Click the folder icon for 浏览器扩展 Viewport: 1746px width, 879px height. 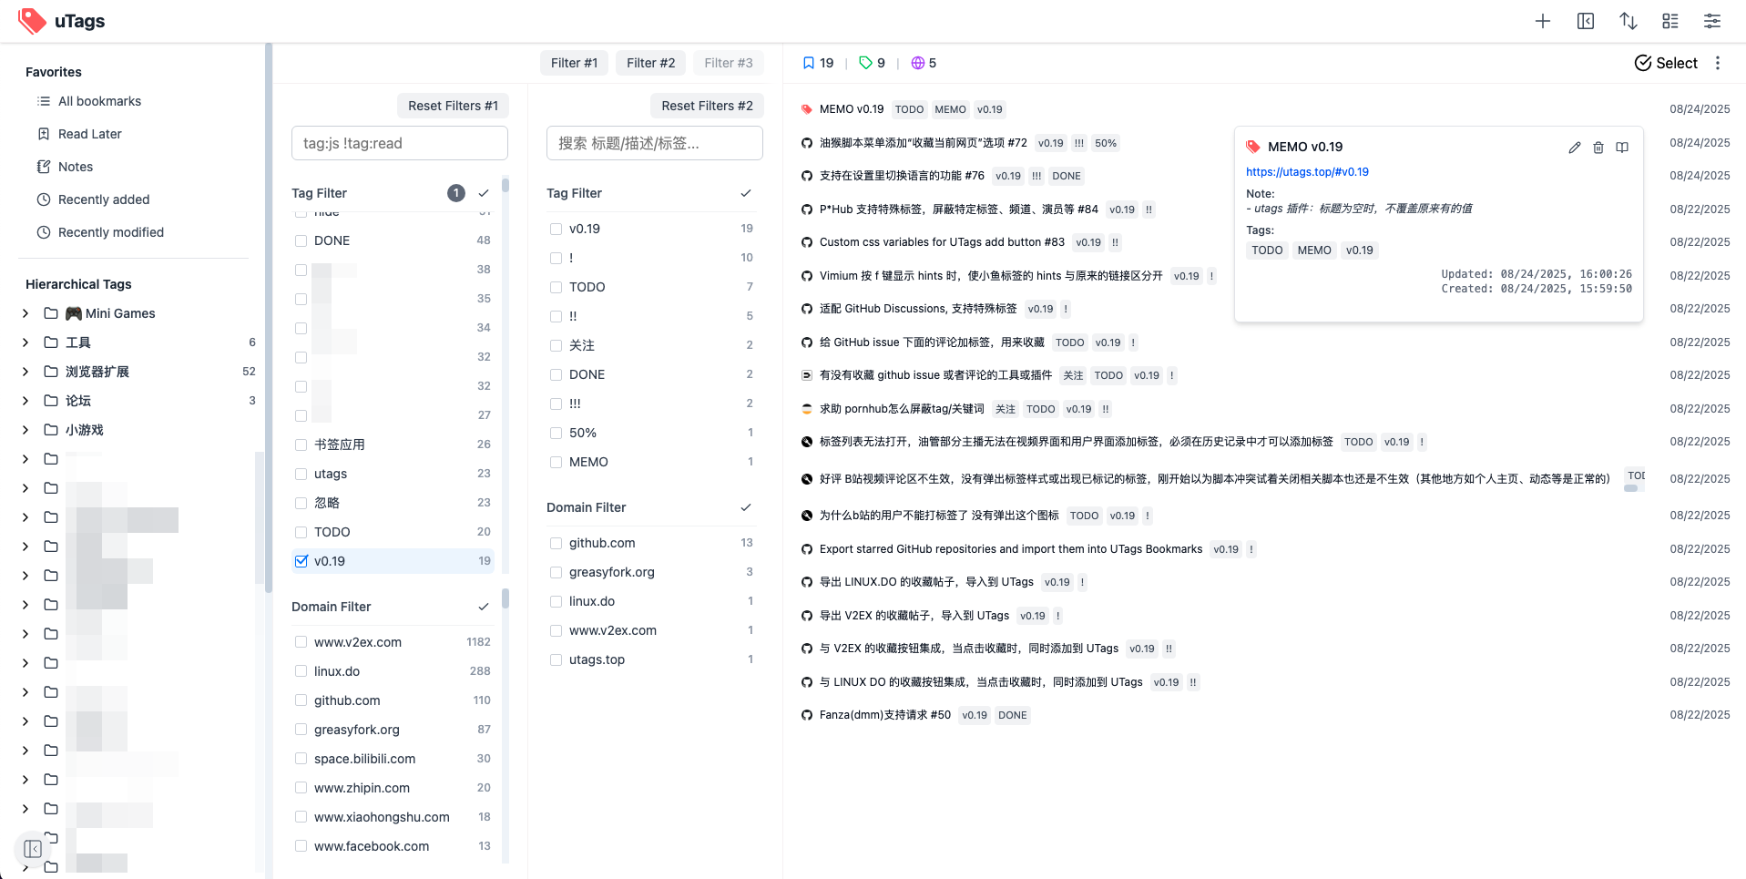(x=51, y=372)
